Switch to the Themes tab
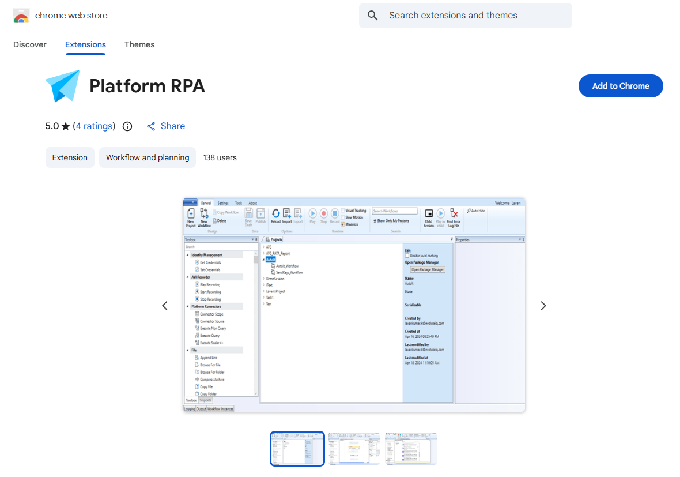The image size is (680, 477). [x=139, y=44]
